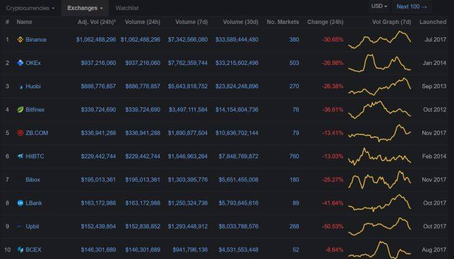Switch to the Watchlist tab
Screen dimensions: 454x259
[127, 8]
